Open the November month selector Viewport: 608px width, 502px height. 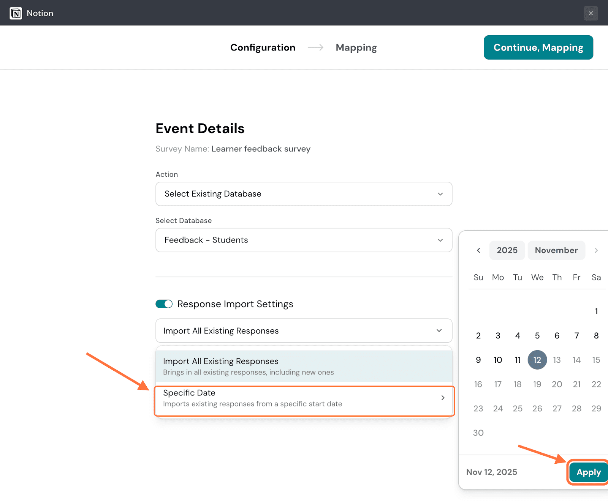556,250
